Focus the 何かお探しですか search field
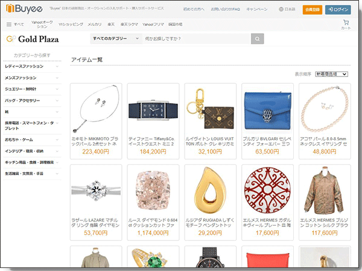The height and width of the screenshot is (271, 362). coord(197,39)
